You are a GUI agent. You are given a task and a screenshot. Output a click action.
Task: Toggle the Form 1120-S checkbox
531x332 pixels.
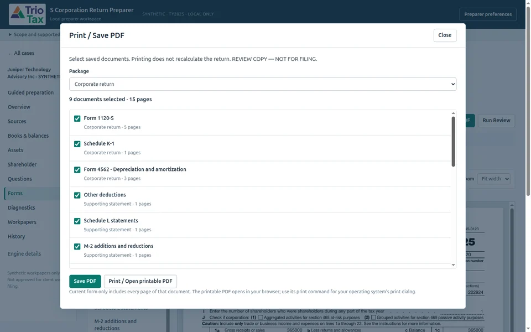77,118
